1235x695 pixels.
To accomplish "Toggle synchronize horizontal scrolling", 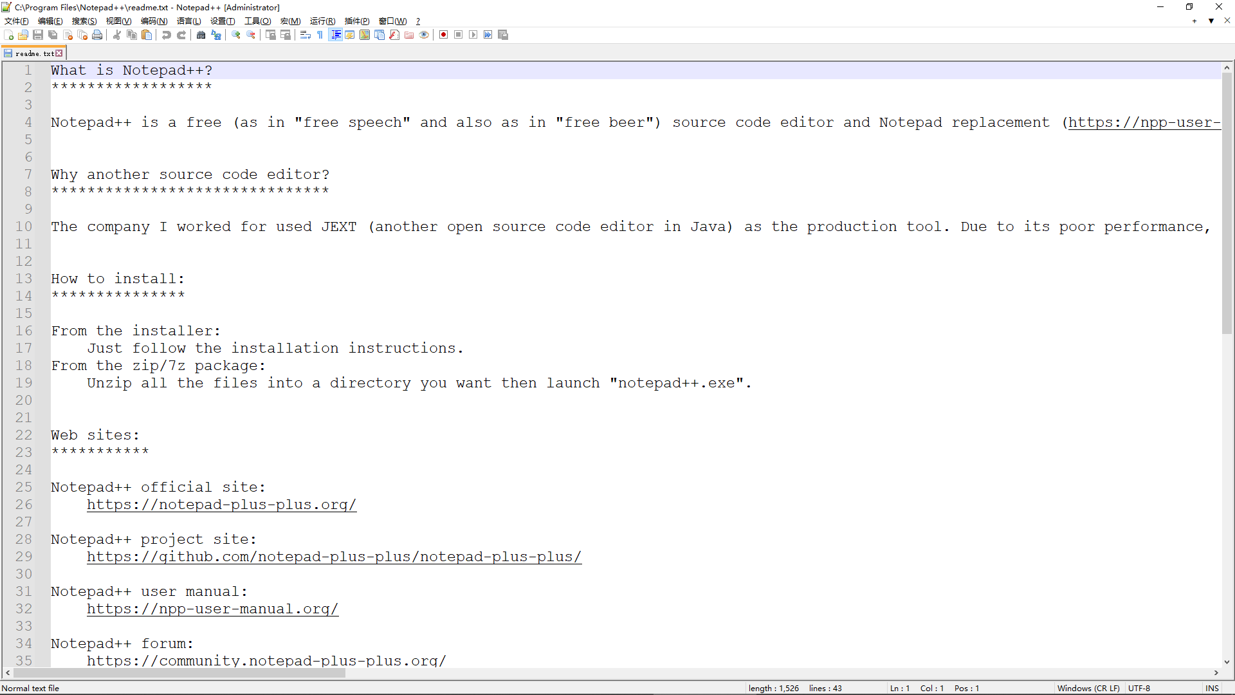I will coord(286,35).
